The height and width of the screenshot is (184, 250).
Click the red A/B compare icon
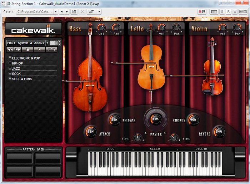coord(202,12)
